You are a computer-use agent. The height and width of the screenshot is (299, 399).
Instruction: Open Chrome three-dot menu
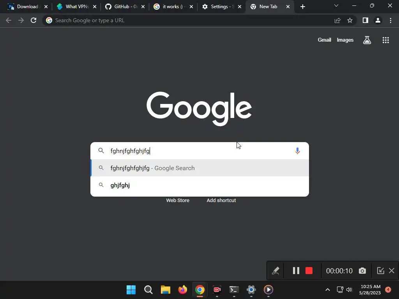pos(390,20)
